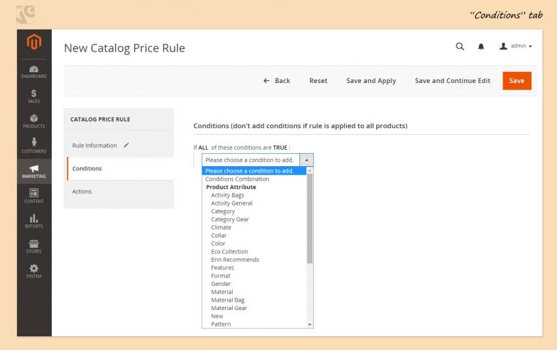The height and width of the screenshot is (350, 557).
Task: Click the list scroll-up arrow
Action: pyautogui.click(x=310, y=171)
